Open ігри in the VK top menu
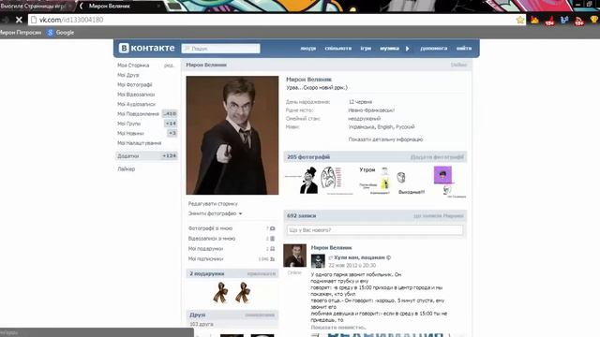 (366, 49)
